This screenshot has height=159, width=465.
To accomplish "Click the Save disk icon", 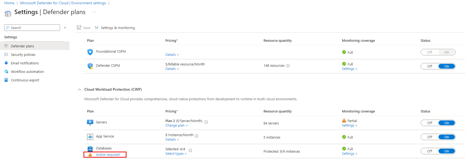I will coord(79,27).
